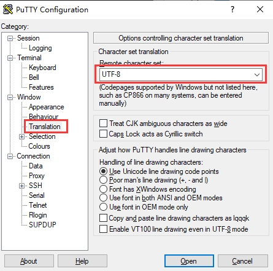Click the Help button
The image size is (273, 271).
[x=82, y=261]
